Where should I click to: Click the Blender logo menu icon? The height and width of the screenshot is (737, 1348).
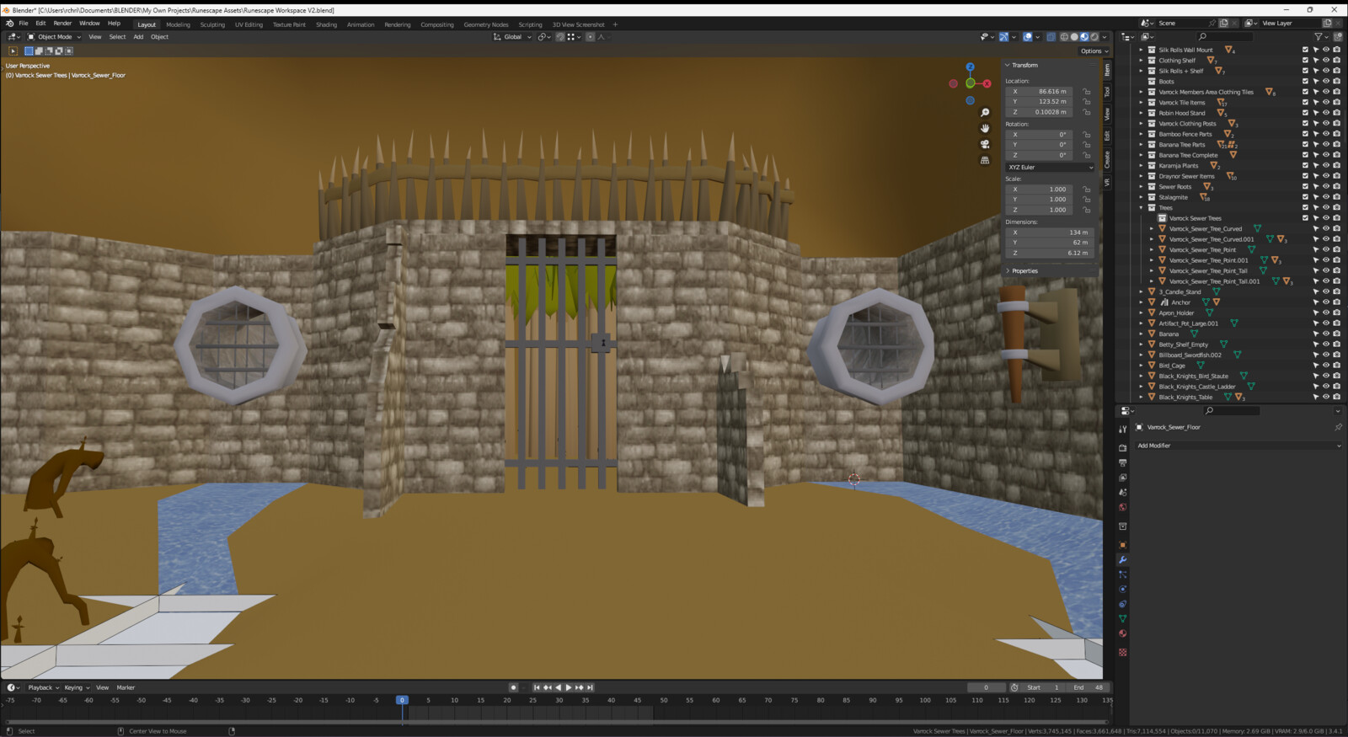10,24
